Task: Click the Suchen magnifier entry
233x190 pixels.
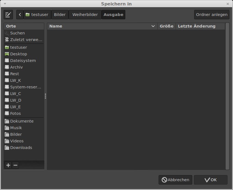Action: coord(24,33)
